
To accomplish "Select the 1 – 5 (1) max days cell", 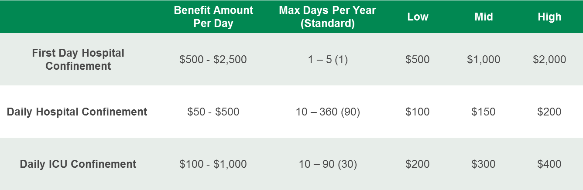I will tap(328, 59).
